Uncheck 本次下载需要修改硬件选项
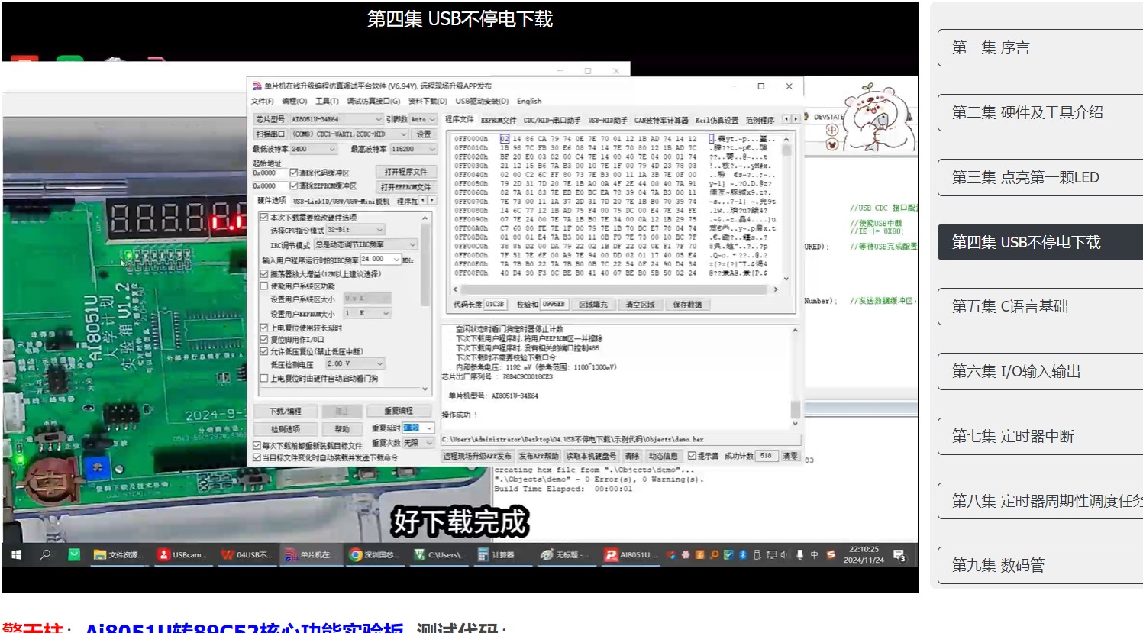 click(264, 218)
